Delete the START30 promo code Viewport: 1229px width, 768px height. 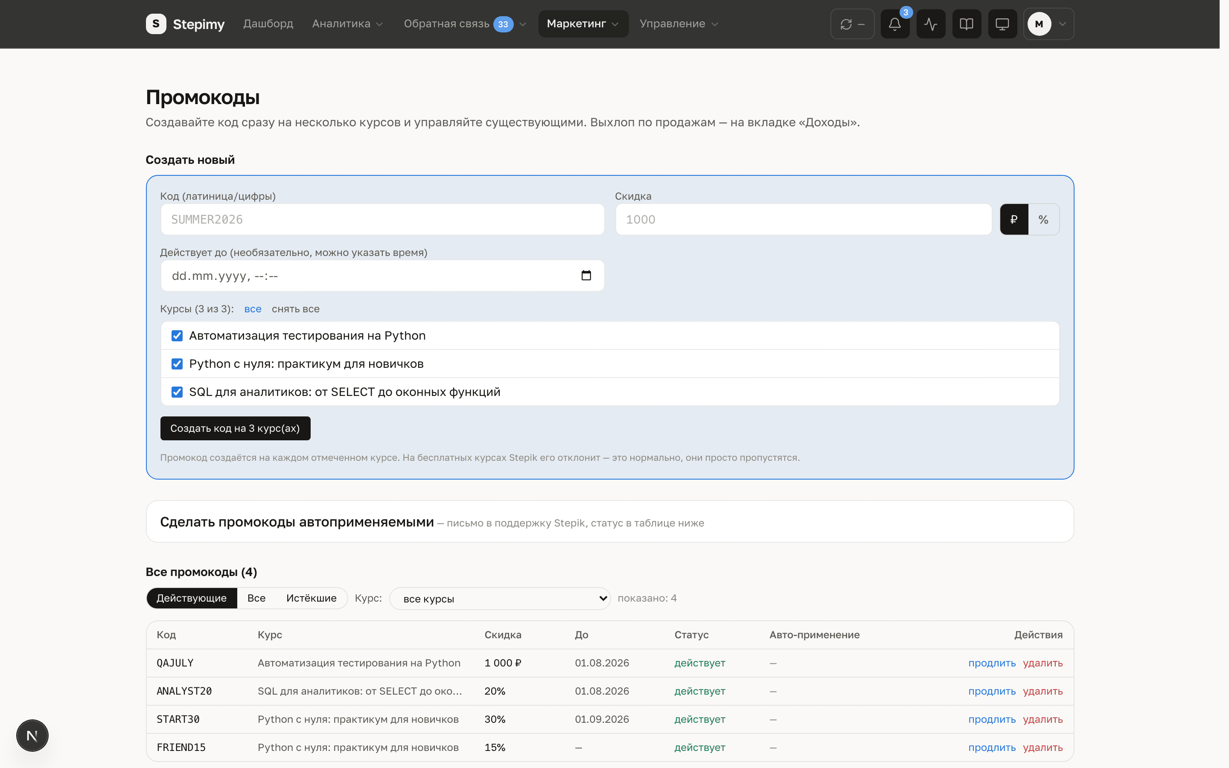[x=1042, y=719]
